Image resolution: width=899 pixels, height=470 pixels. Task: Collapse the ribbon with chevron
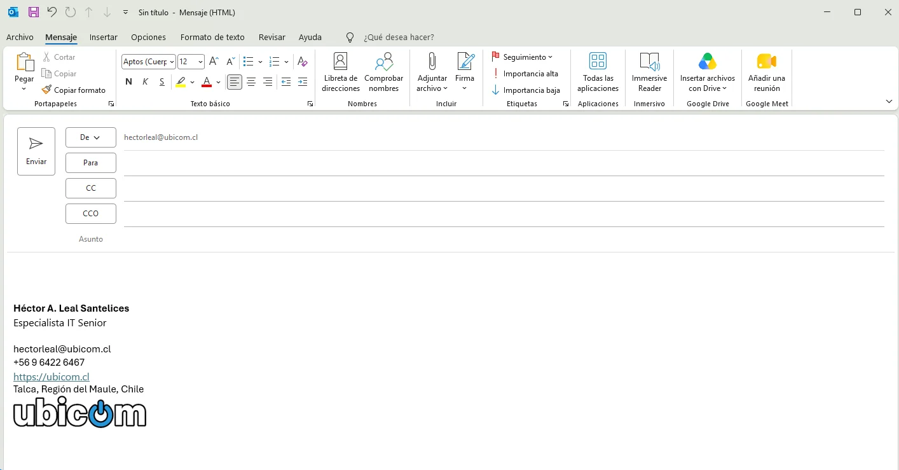coord(889,102)
